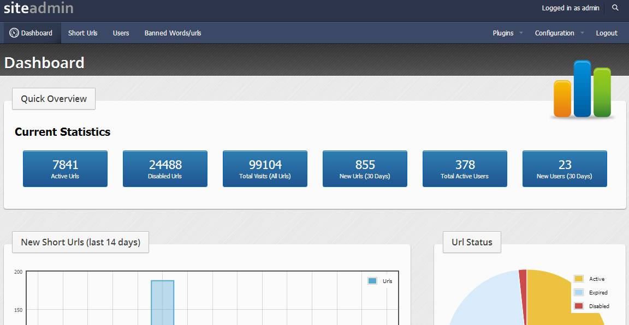Click the Urls legend color box
629x325 pixels.
pyautogui.click(x=372, y=281)
